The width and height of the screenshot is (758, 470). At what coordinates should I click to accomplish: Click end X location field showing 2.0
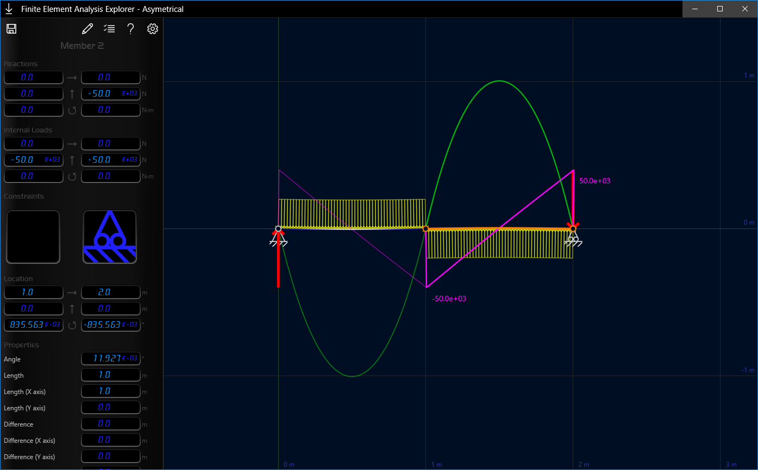(x=111, y=292)
